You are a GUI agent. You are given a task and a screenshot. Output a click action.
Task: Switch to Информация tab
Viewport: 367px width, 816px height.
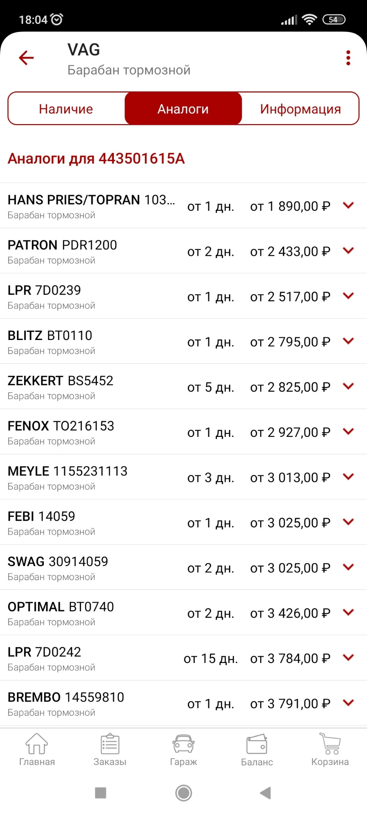(300, 109)
